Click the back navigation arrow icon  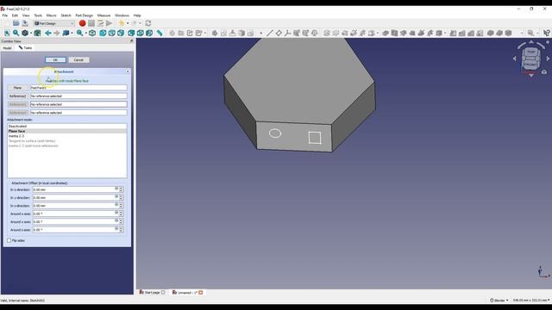tap(48, 33)
